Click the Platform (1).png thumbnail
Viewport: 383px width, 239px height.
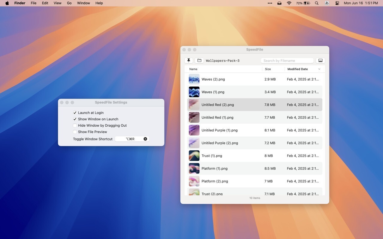click(x=194, y=168)
